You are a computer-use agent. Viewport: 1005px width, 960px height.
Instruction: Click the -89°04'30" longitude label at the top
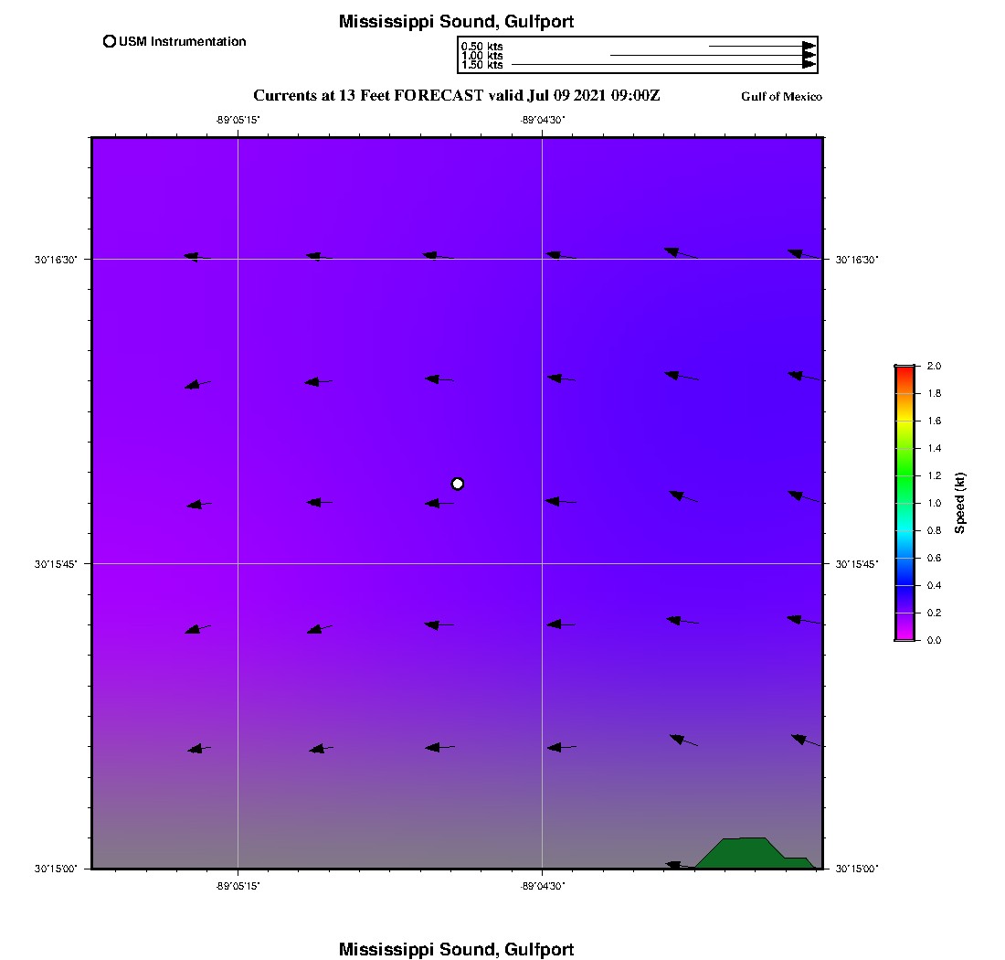tap(543, 119)
